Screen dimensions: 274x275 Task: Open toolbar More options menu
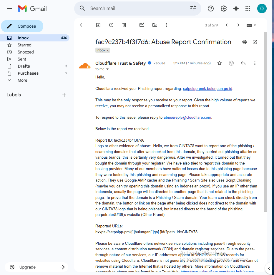point(167,25)
